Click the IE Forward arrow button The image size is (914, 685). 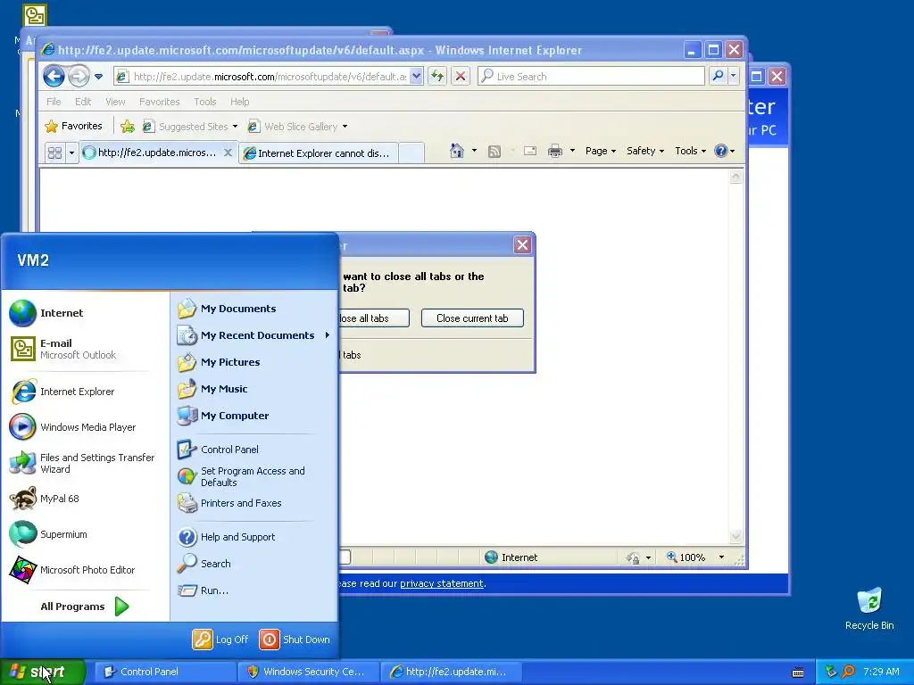(x=79, y=76)
